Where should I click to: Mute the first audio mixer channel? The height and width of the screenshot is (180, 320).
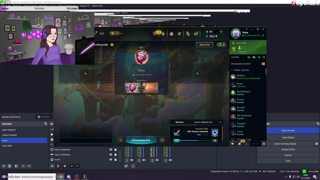pyautogui.click(x=132, y=160)
